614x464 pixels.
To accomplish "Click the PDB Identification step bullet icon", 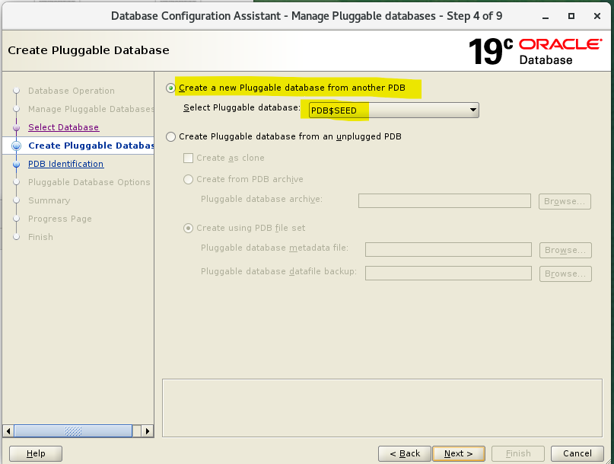I will [x=17, y=165].
